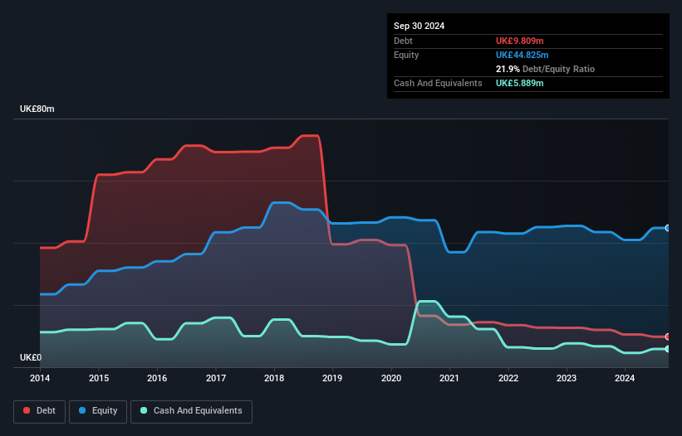Click the 2019 x-axis label
The image size is (682, 436).
coord(332,378)
